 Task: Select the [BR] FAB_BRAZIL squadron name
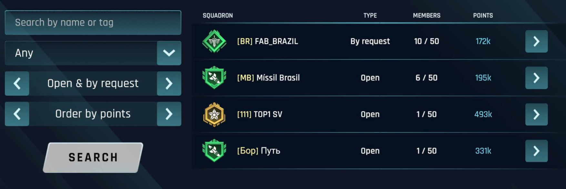268,41
